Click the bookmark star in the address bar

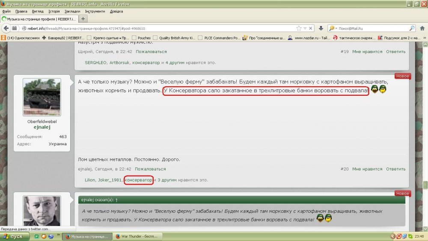click(x=299, y=28)
